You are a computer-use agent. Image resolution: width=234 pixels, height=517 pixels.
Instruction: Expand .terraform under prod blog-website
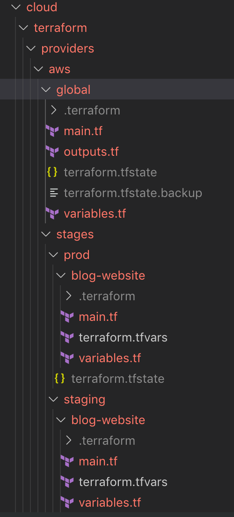pyautogui.click(x=68, y=296)
